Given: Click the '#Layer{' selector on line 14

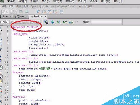Looking at the screenshot, I should pyautogui.click(x=18, y=72).
